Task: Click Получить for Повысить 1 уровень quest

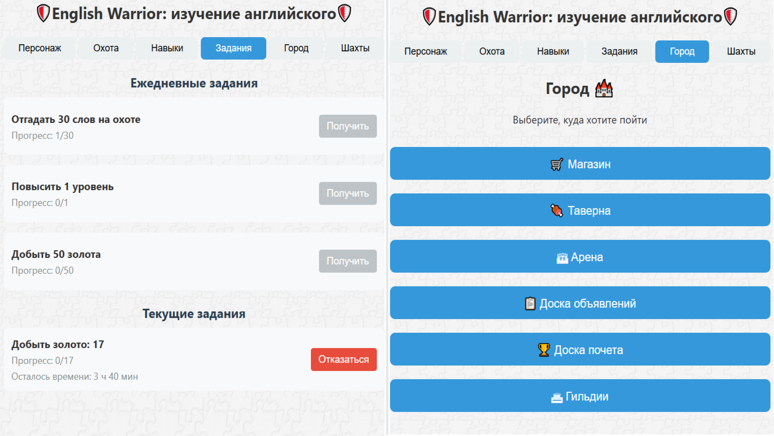Action: pyautogui.click(x=347, y=193)
